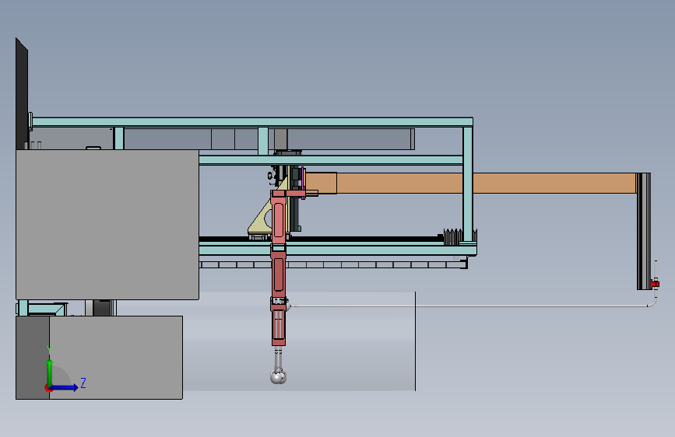
Task: Select the silver ball tip under the arm
Action: point(278,377)
